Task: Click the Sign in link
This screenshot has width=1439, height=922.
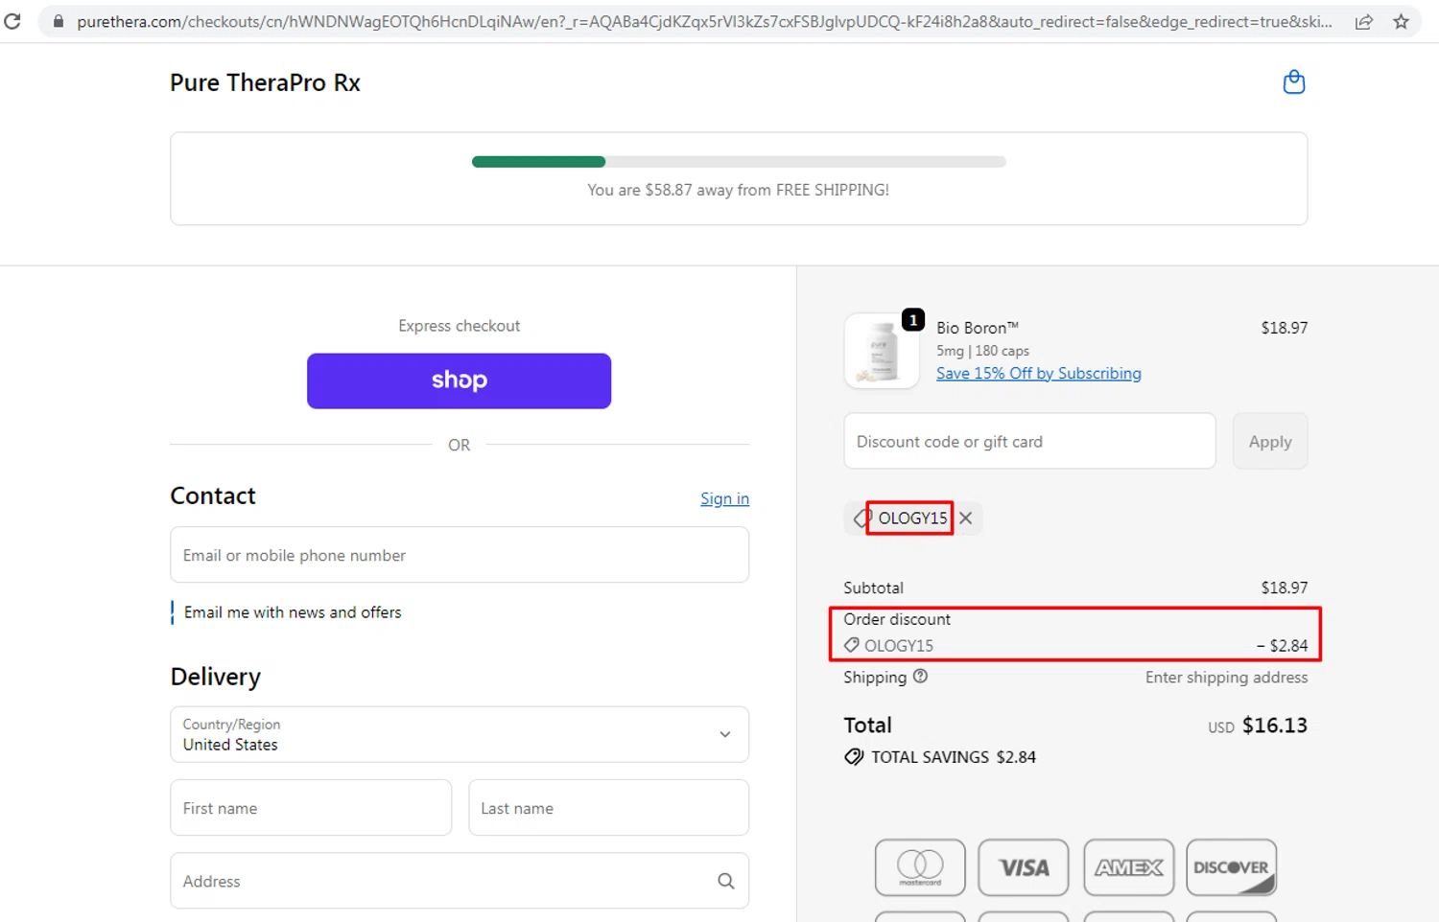Action: tap(724, 498)
